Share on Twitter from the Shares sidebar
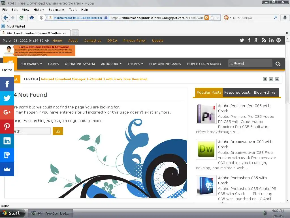Viewport: 290px width, 218px height. [x=7, y=98]
